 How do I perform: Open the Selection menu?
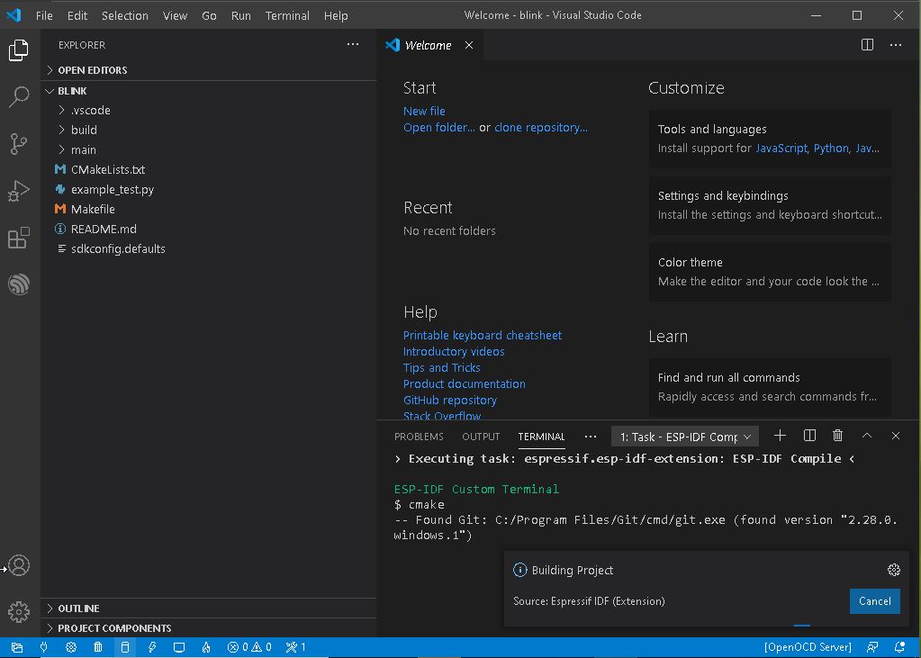[125, 15]
